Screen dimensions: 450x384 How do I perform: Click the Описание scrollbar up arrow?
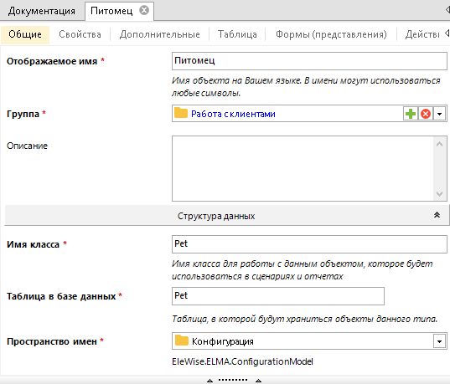pyautogui.click(x=439, y=144)
